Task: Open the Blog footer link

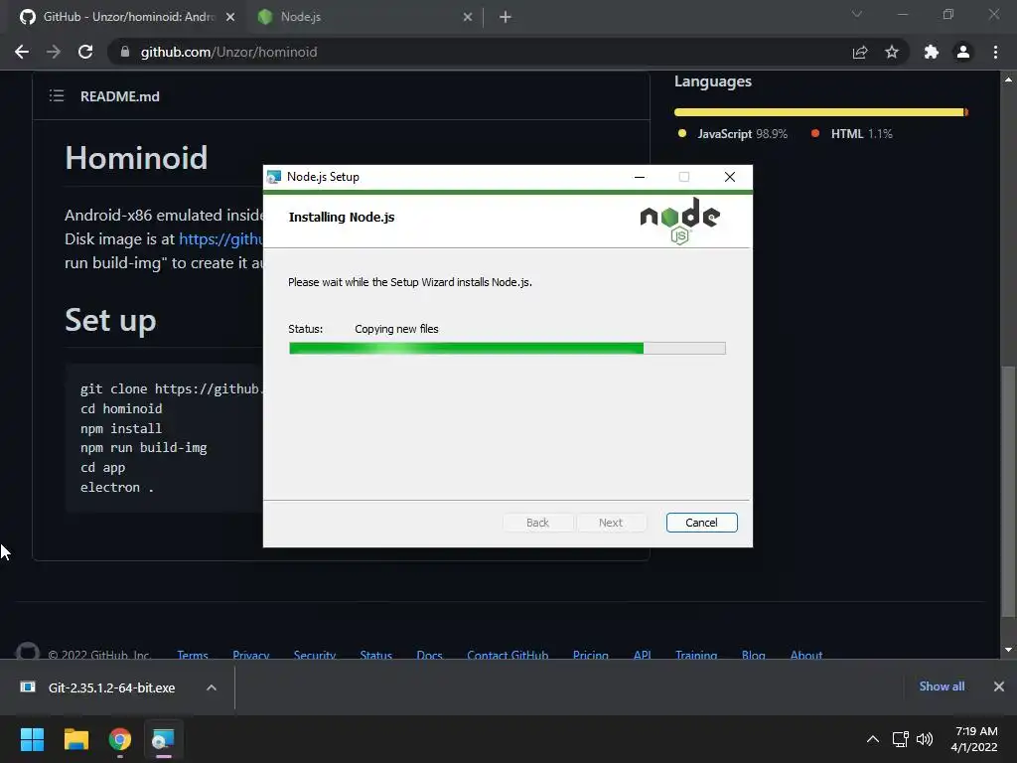Action: click(x=754, y=654)
